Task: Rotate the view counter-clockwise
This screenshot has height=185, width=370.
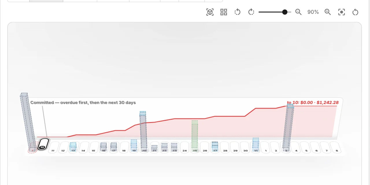Action: 237,12
